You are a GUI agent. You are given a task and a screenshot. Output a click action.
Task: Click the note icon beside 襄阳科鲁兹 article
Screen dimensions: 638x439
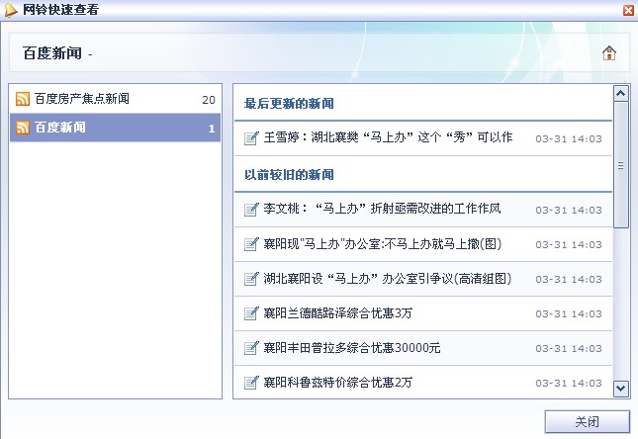[x=251, y=383]
